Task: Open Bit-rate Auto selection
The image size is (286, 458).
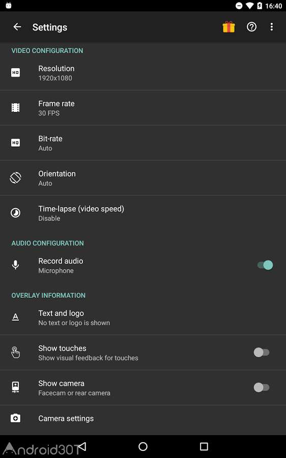Action: click(143, 143)
